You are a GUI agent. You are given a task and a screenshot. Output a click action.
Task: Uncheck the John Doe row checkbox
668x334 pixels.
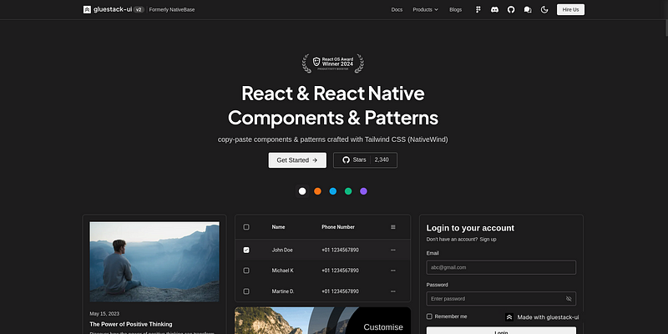pos(246,250)
